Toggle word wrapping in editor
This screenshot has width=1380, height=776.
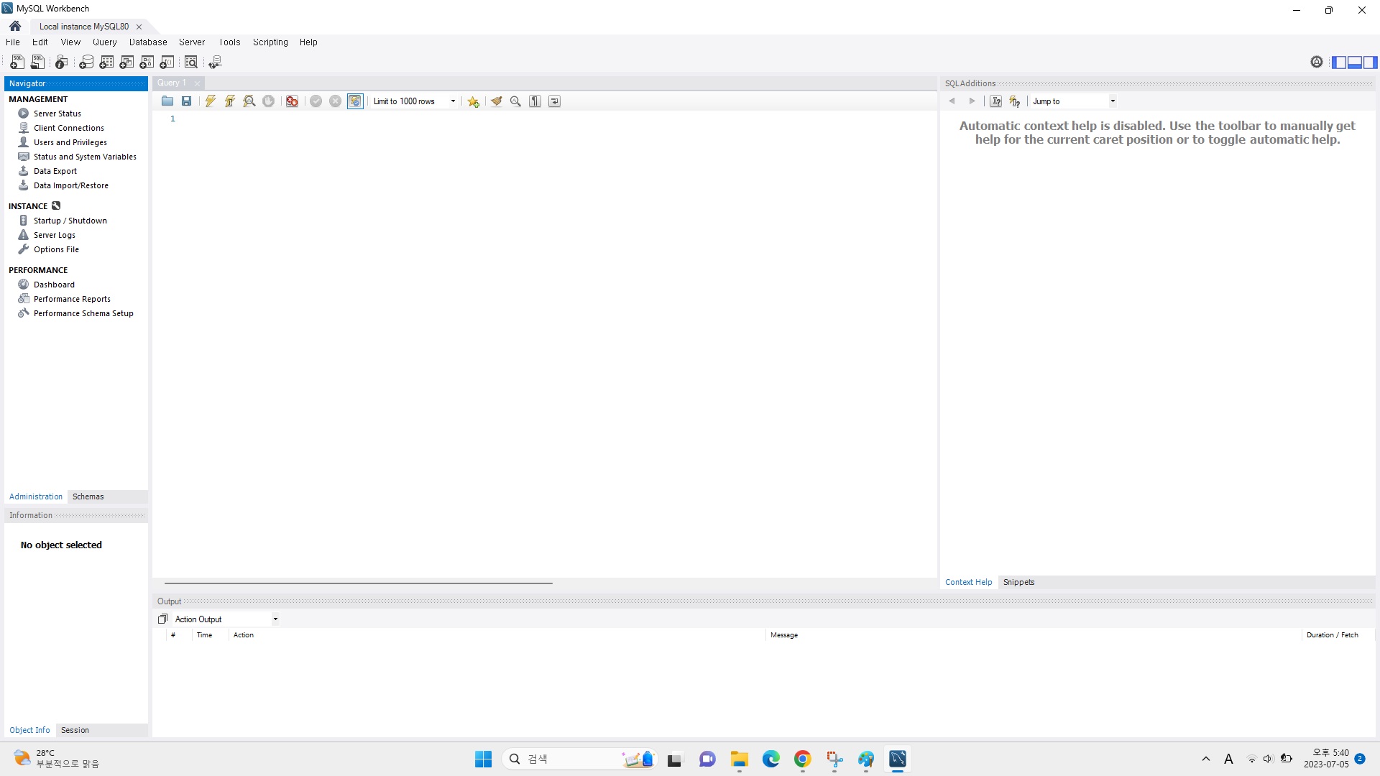coord(555,101)
